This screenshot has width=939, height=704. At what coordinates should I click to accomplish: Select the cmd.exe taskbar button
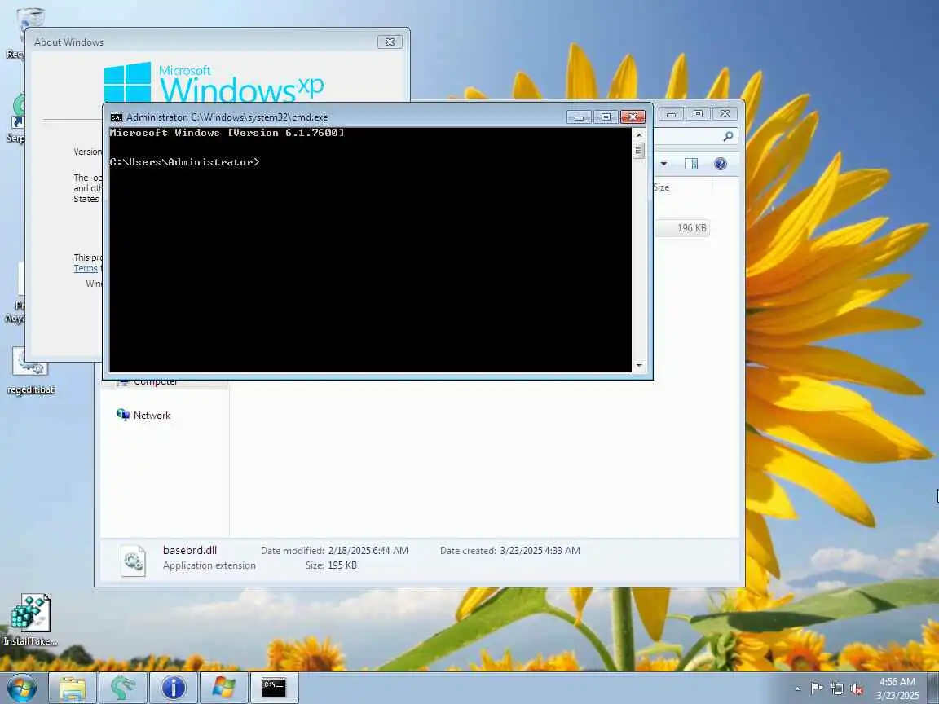(x=274, y=688)
